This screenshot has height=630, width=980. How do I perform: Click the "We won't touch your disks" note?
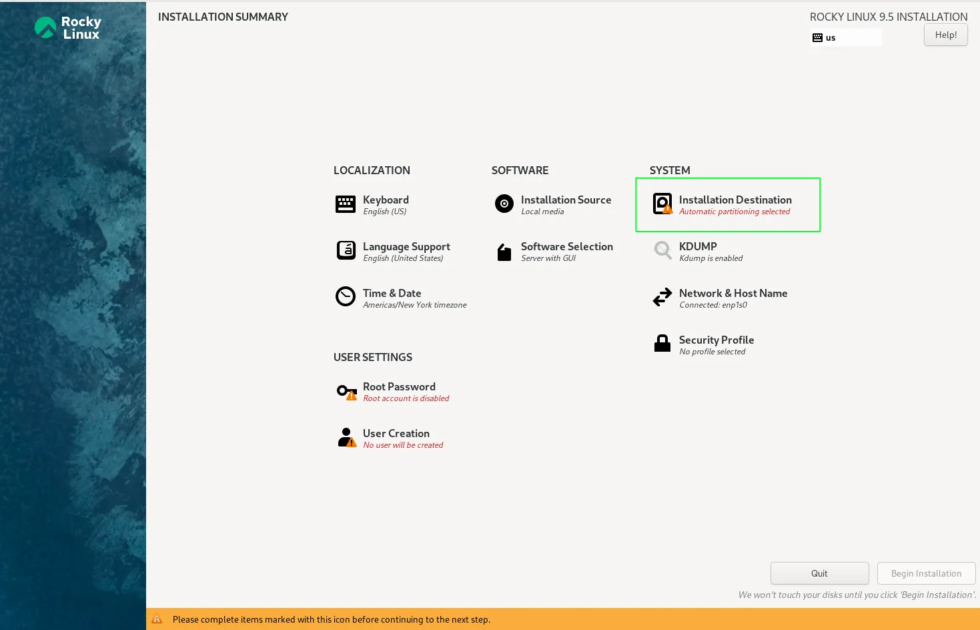[x=857, y=595]
